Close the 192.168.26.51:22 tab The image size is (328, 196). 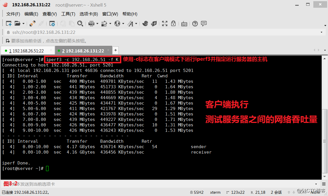(51, 50)
